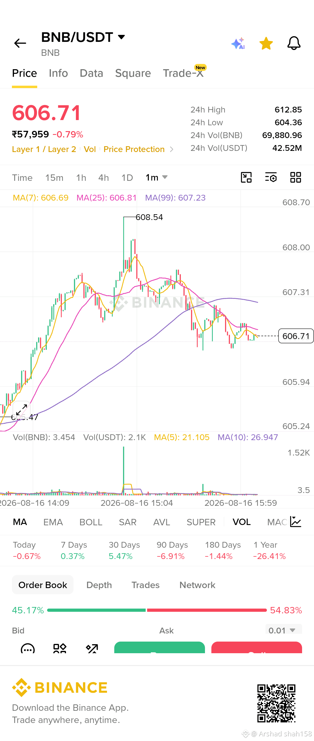Enable the AVL indicator
314x741 pixels.
[x=162, y=522]
